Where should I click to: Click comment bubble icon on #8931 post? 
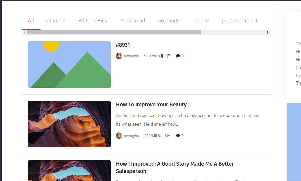[178, 56]
